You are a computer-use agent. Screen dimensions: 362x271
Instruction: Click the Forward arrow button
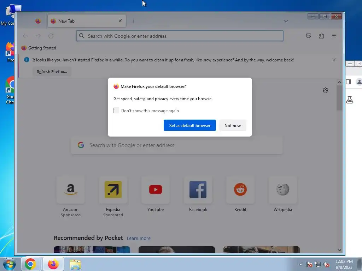pyautogui.click(x=38, y=36)
